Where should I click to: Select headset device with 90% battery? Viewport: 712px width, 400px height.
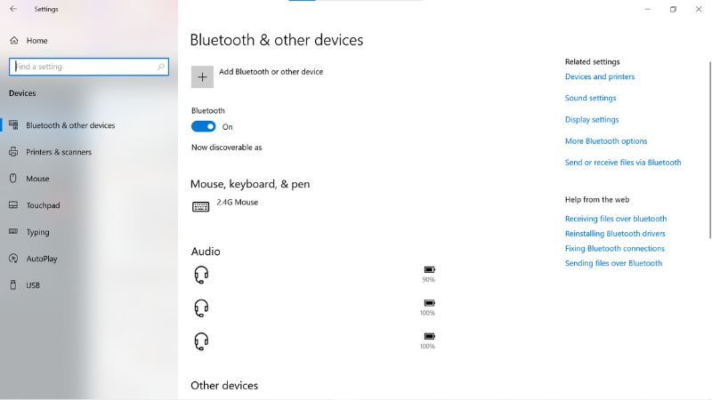313,275
